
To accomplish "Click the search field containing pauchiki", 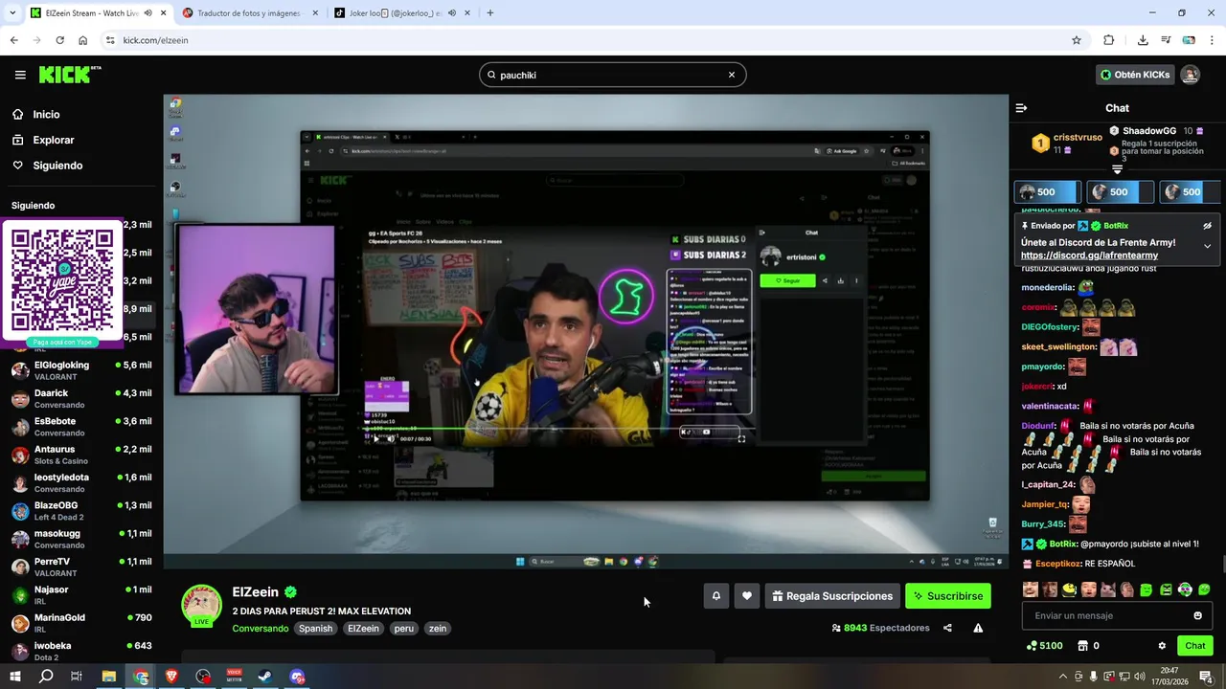I will coord(612,75).
